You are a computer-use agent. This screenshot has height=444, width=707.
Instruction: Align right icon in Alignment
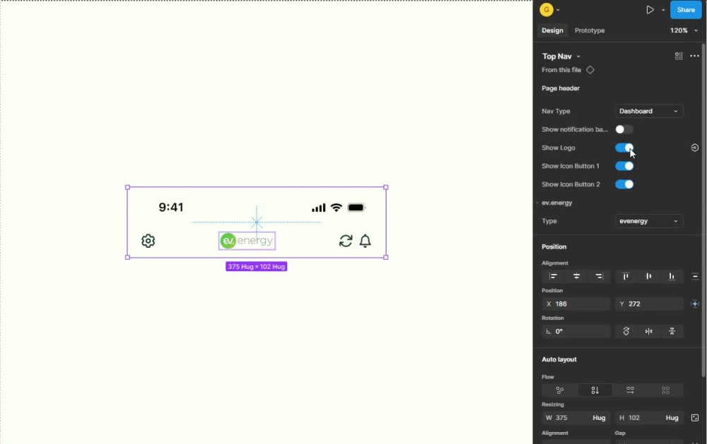tap(600, 276)
